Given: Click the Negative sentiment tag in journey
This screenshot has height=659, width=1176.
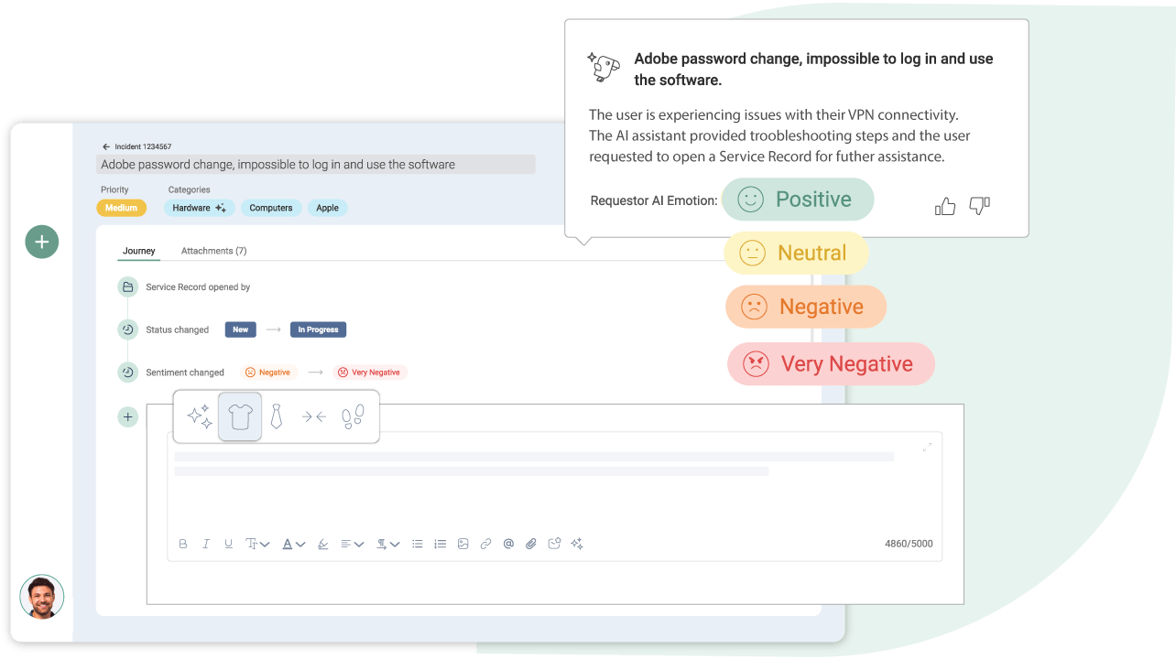Looking at the screenshot, I should (267, 373).
